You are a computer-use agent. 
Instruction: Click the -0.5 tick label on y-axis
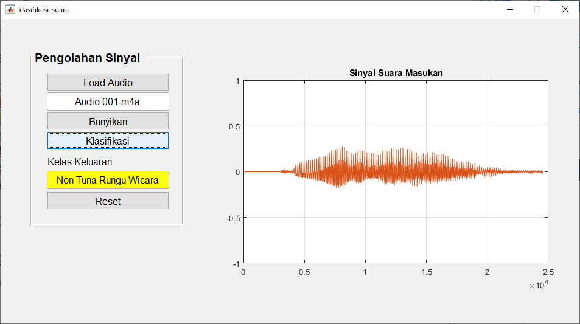point(232,218)
